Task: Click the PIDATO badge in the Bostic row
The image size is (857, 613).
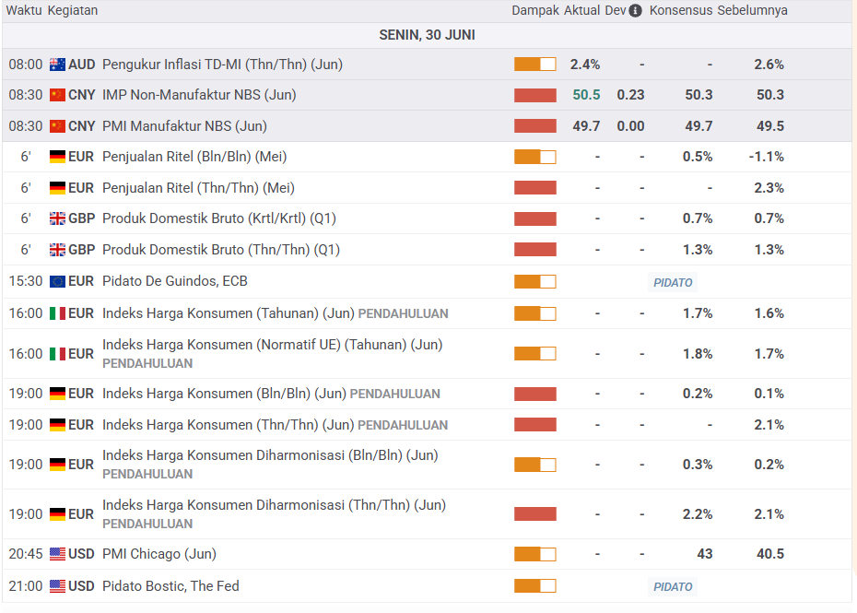Action: (x=673, y=586)
